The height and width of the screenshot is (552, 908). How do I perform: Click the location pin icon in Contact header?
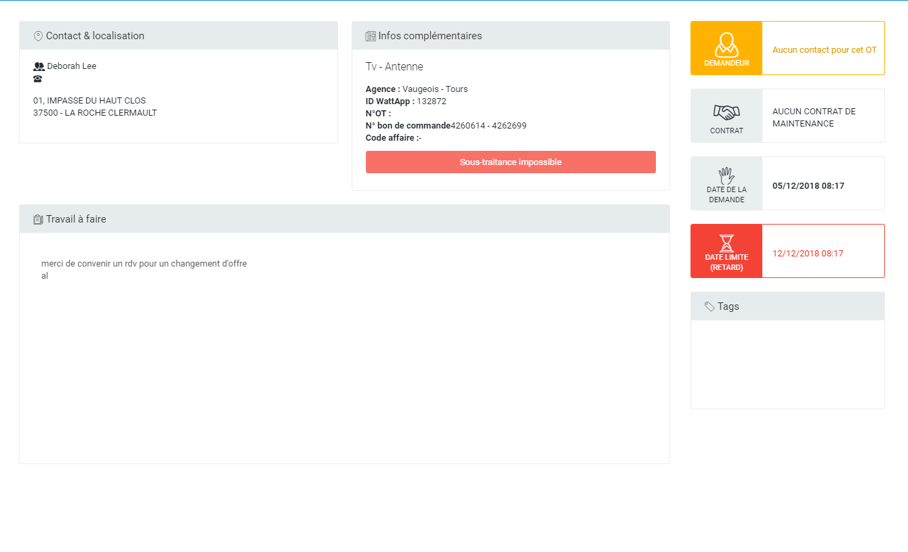click(38, 36)
